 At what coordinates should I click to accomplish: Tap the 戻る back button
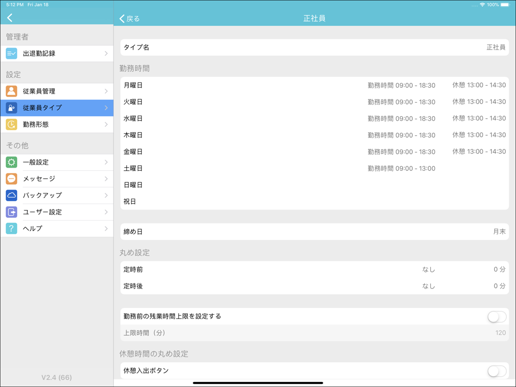(x=130, y=19)
